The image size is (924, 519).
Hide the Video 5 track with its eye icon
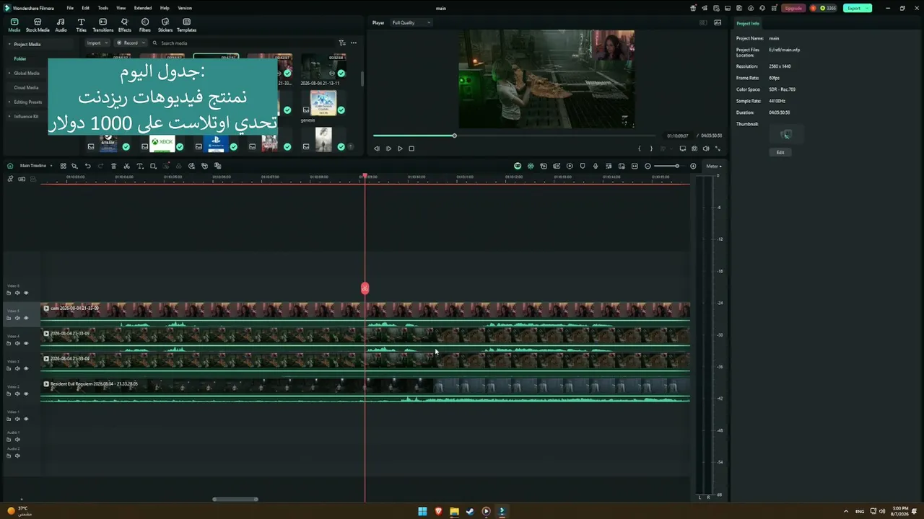26,318
